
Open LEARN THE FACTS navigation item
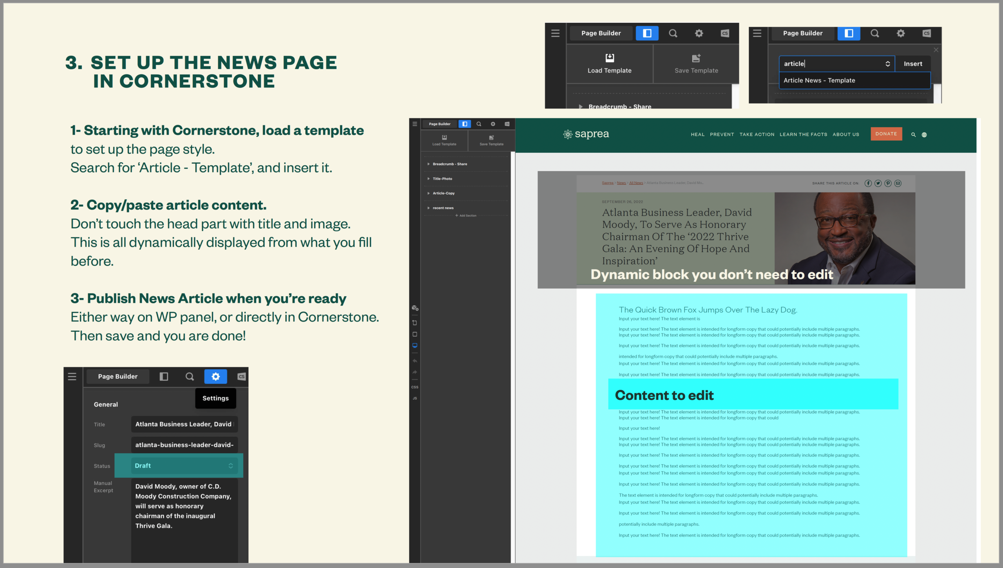tap(803, 134)
